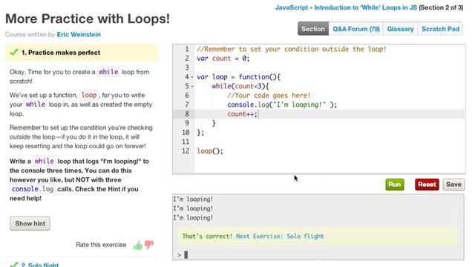
Task: Save the code with the Save button
Action: click(453, 185)
